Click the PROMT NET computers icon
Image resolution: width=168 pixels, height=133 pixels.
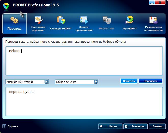click(107, 20)
